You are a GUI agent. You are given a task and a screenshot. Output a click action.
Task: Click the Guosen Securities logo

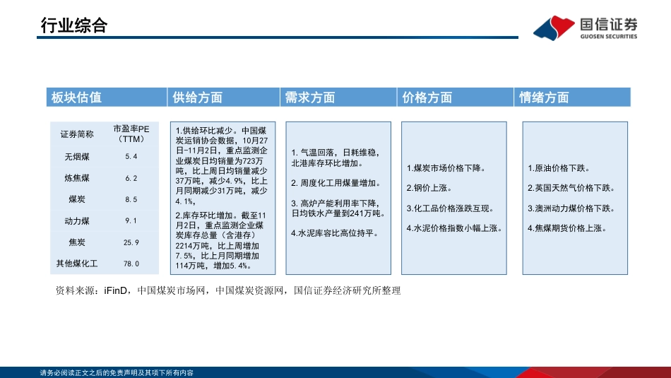click(x=585, y=28)
